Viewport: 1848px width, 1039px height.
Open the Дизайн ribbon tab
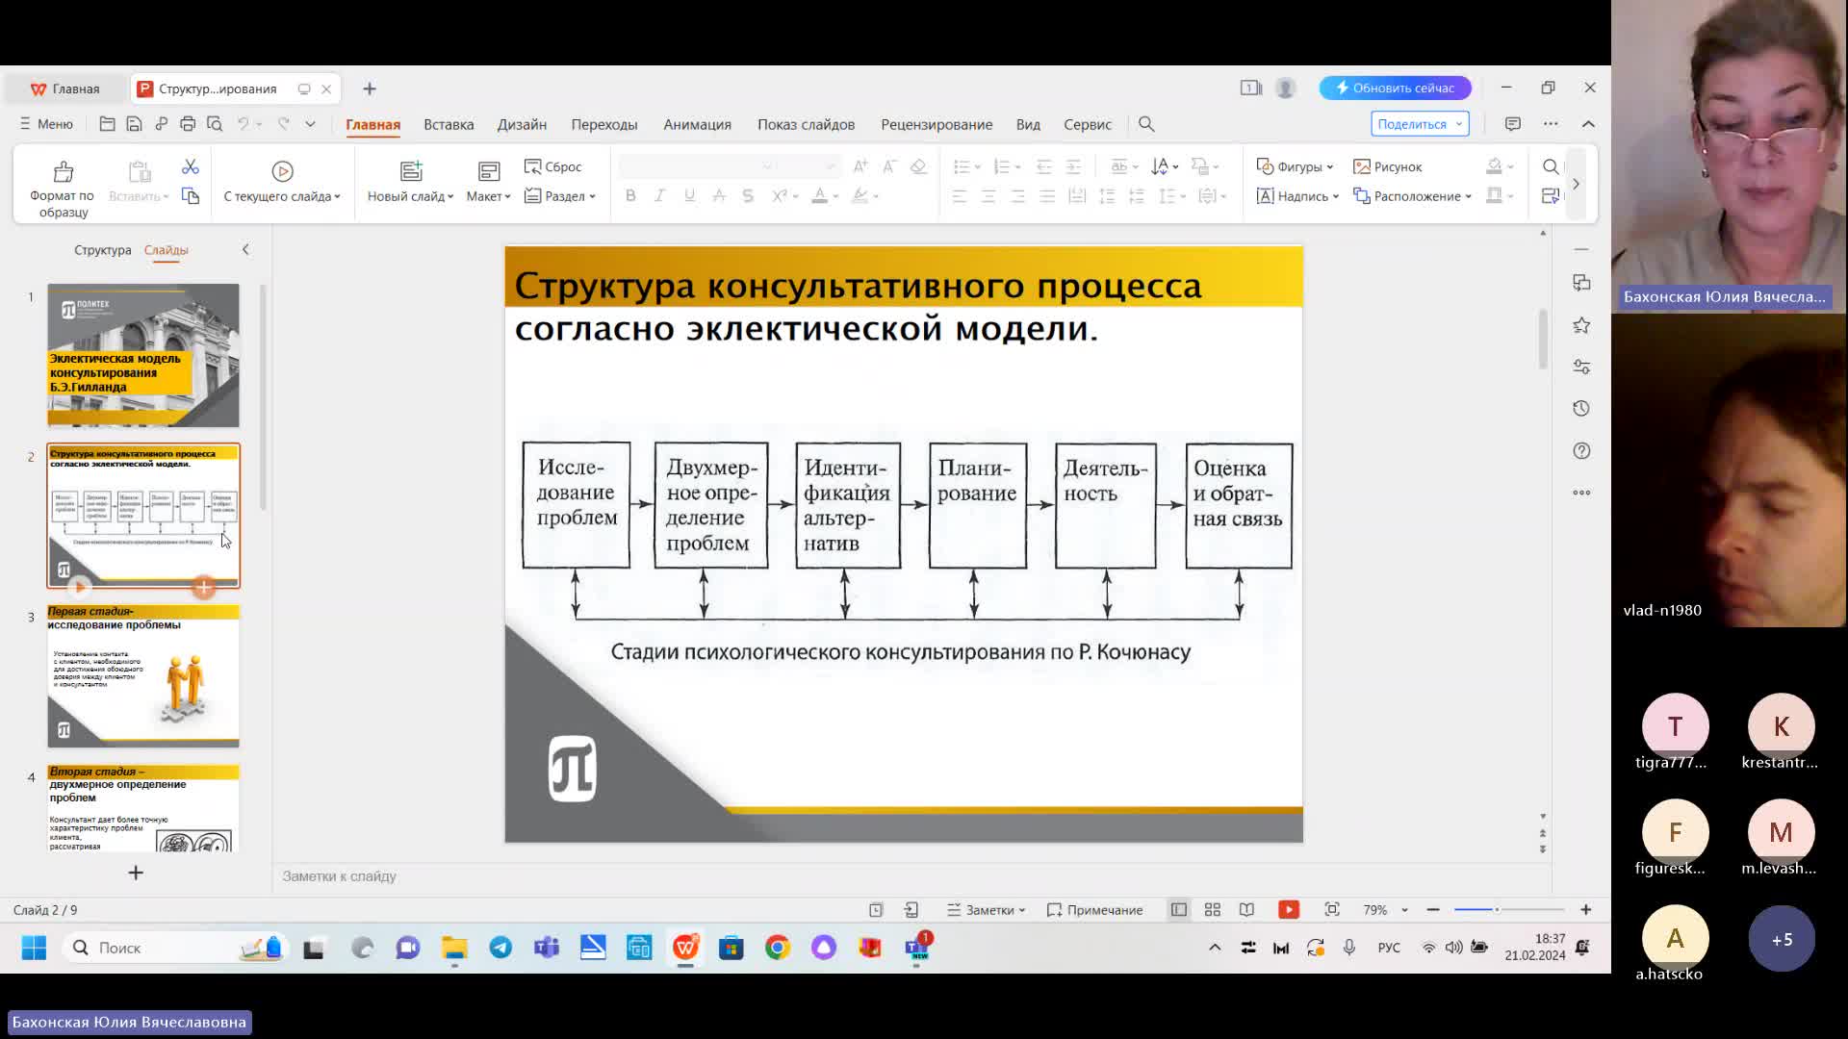point(522,124)
